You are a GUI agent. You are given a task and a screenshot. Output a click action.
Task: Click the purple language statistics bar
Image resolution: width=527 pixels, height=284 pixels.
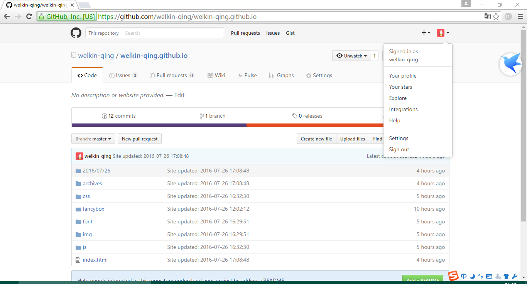(x=158, y=125)
